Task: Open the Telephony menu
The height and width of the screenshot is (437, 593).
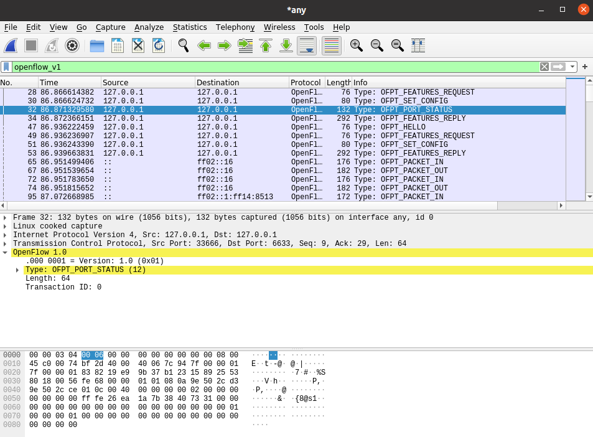Action: [235, 27]
